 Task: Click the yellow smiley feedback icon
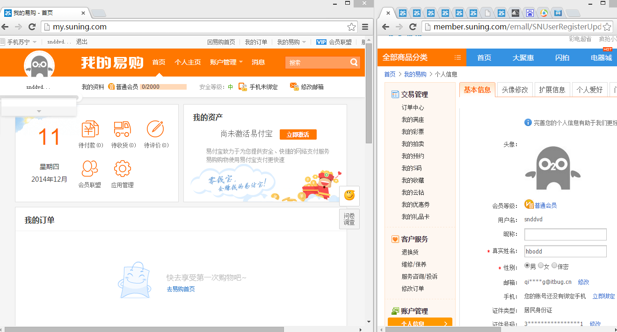pyautogui.click(x=349, y=195)
